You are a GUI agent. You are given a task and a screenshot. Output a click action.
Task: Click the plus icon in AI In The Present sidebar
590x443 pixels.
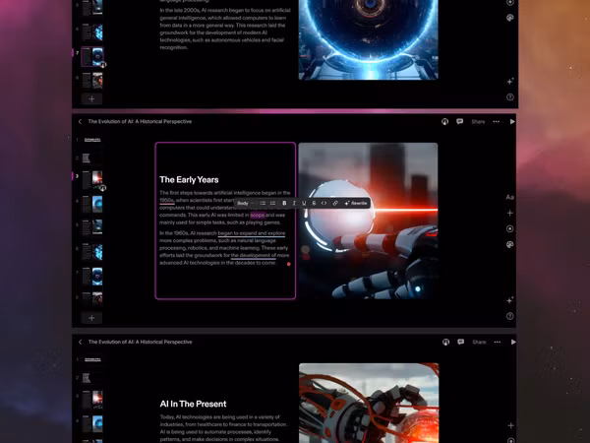(x=510, y=425)
